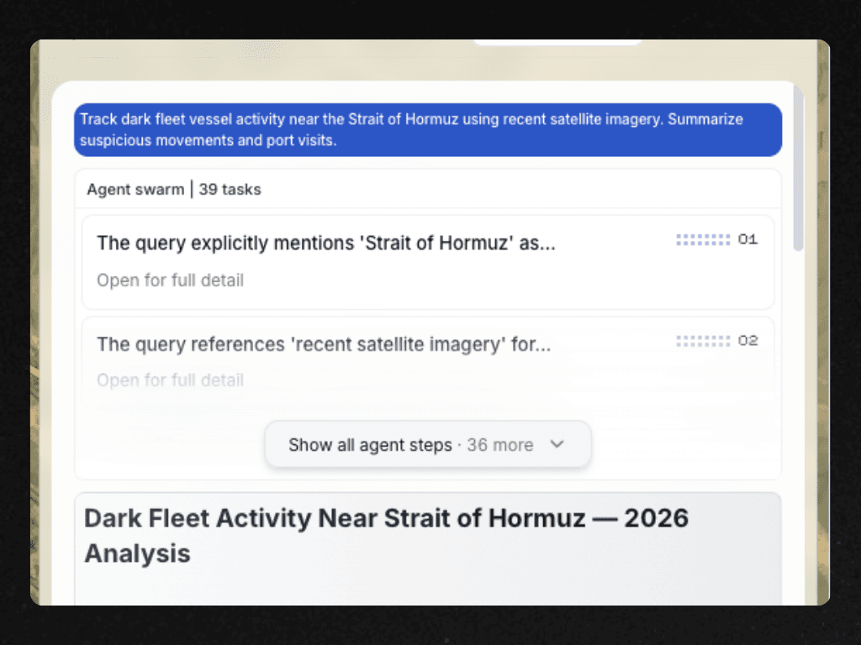Click the task number 02 label

tap(747, 341)
